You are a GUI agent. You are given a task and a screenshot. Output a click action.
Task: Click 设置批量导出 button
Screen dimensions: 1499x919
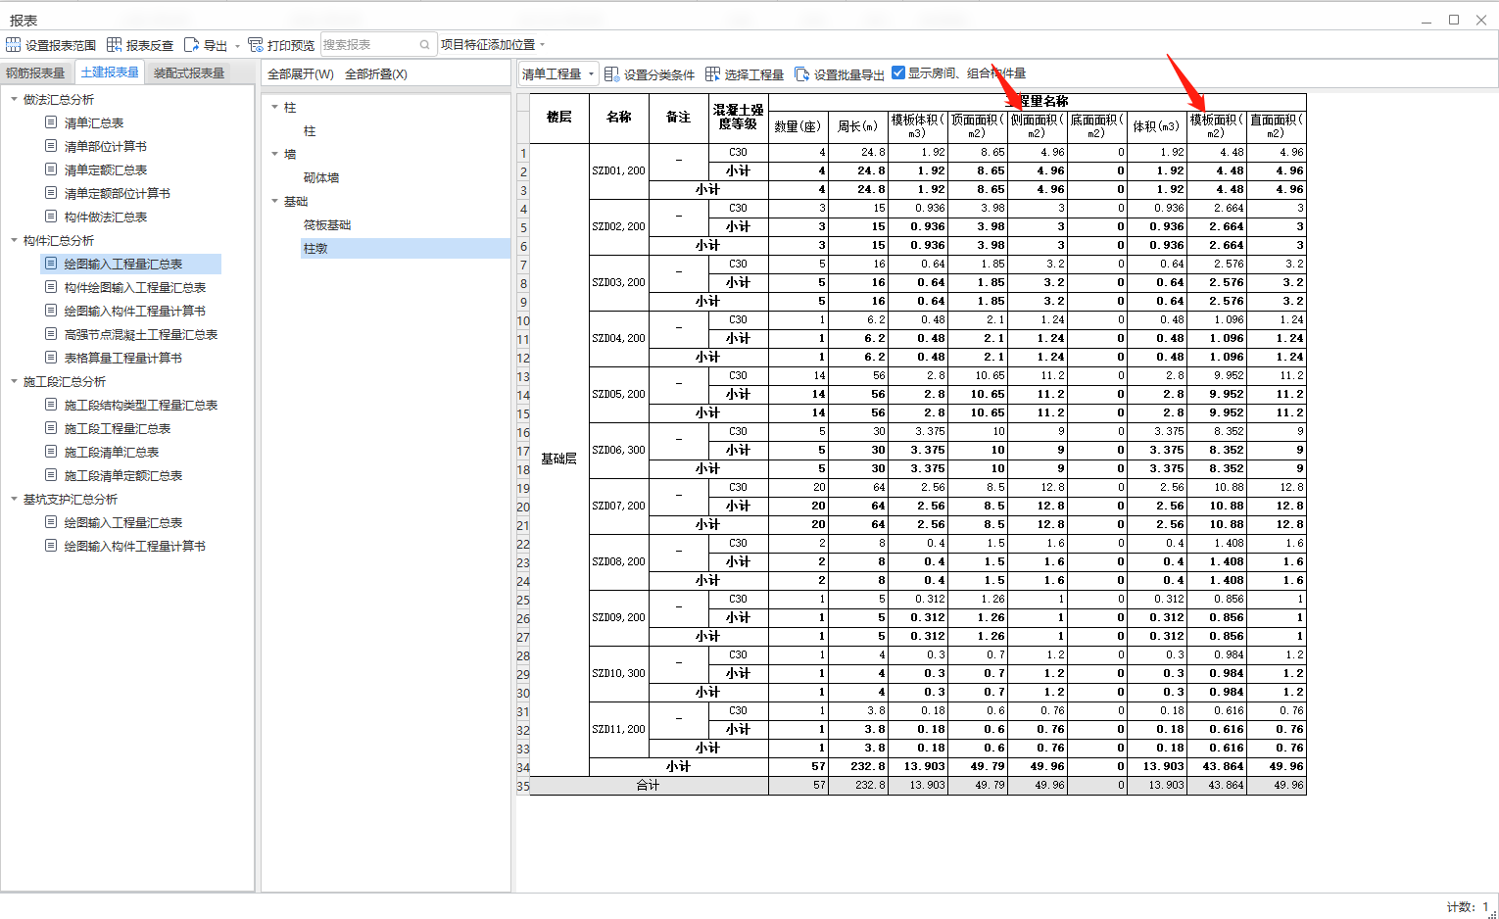point(840,73)
